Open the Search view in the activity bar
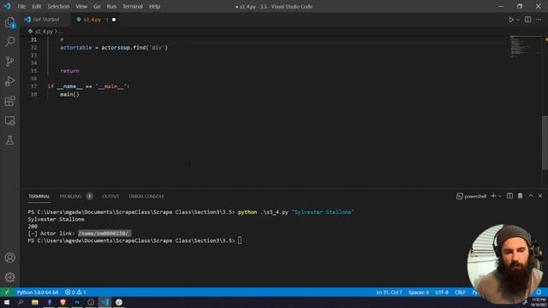The height and width of the screenshot is (308, 548). 9,42
